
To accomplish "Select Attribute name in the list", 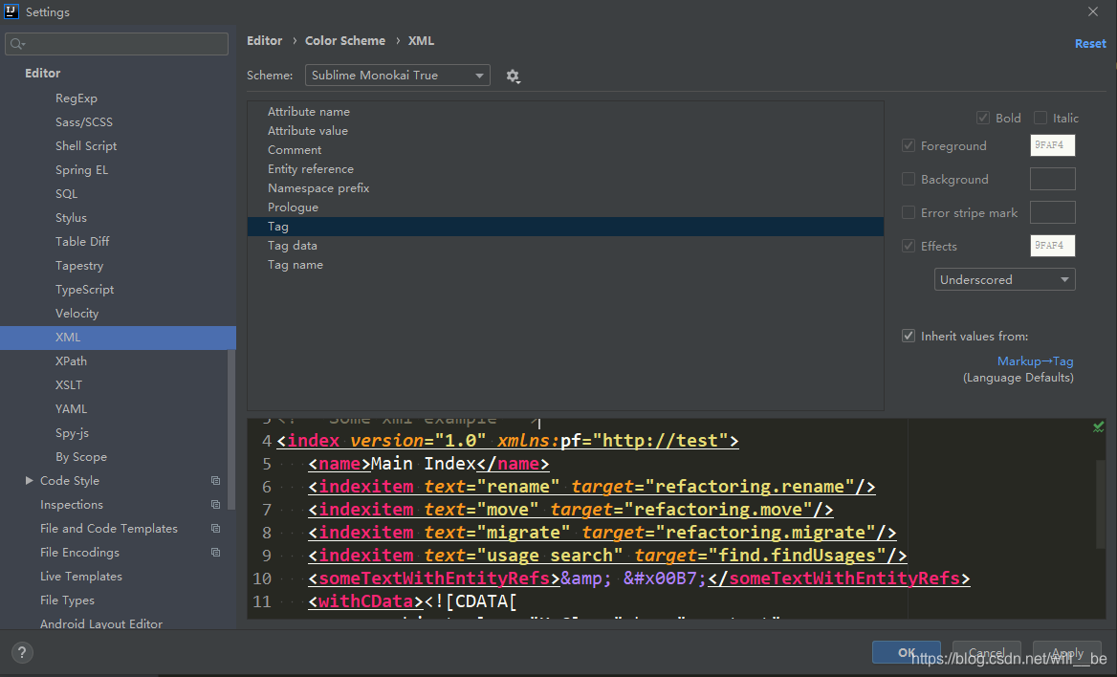I will [x=565, y=111].
